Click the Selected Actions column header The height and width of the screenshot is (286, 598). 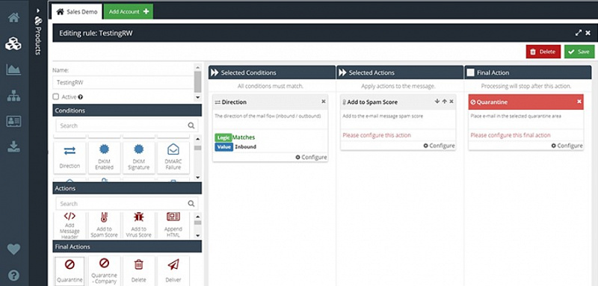(x=400, y=72)
